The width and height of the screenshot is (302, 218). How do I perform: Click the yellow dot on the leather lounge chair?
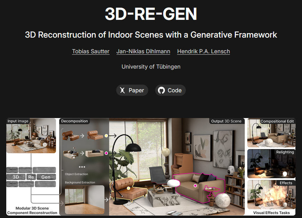pyautogui.click(x=128, y=188)
